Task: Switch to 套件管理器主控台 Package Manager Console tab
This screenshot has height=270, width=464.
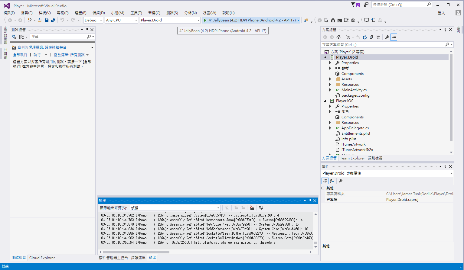Action: pos(113,258)
